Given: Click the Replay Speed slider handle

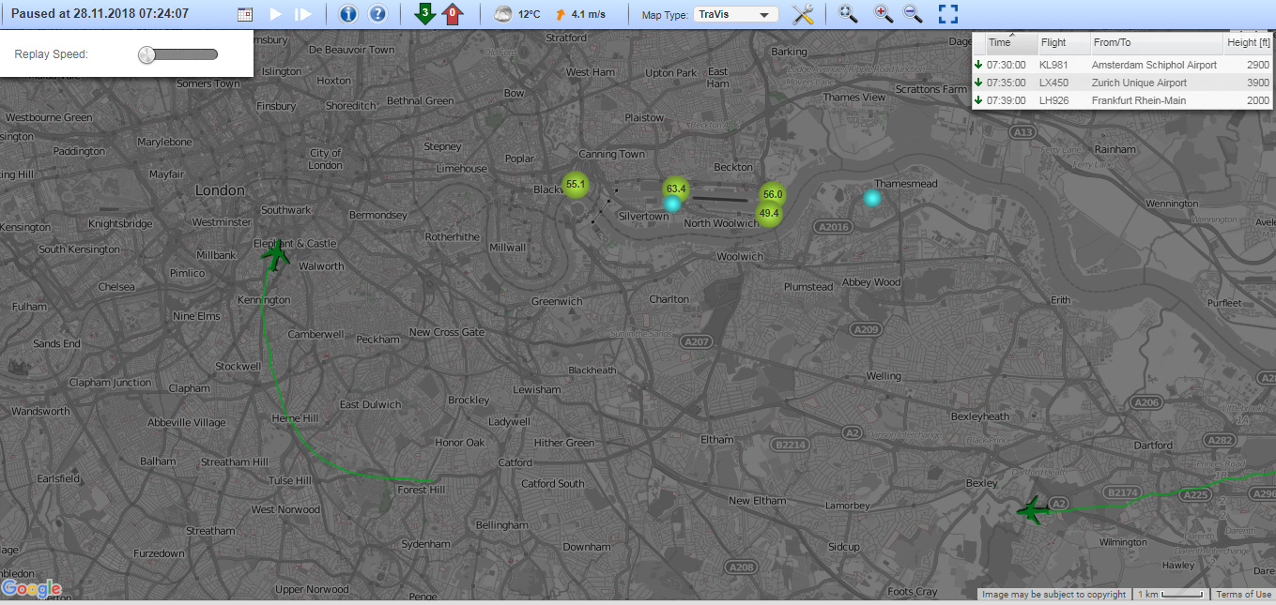Looking at the screenshot, I should (146, 54).
